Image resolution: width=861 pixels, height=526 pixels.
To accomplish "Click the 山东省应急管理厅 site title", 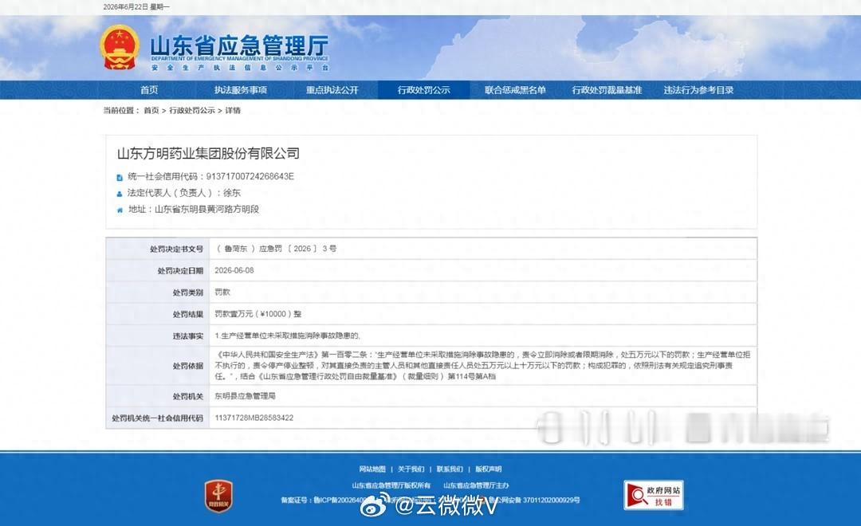I will point(239,45).
